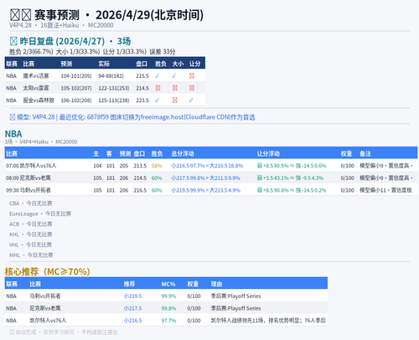Click 122-131(253) actual score cell
Screen dimensions: 419x340
point(114,88)
